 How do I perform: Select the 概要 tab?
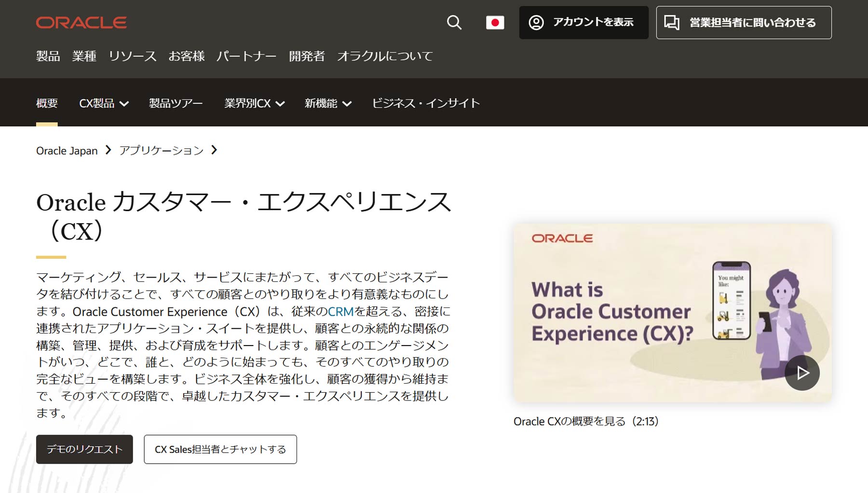(x=47, y=103)
